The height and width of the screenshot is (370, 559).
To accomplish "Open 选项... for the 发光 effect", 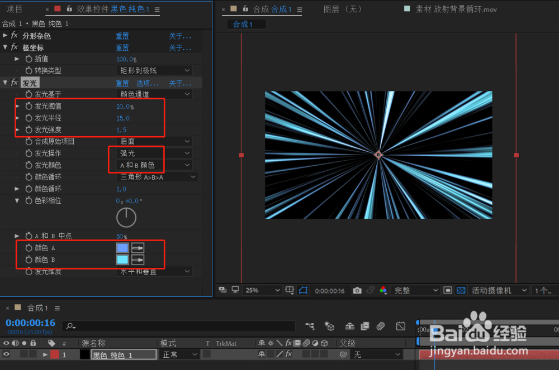I will pos(148,83).
